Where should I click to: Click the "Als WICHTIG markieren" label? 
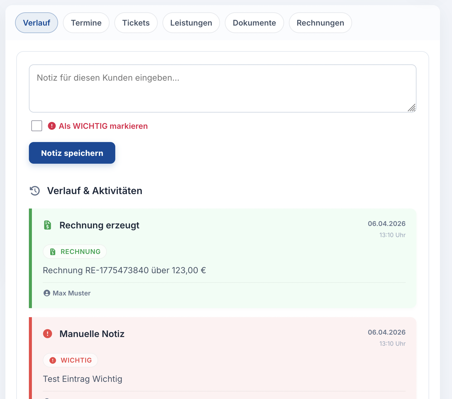click(x=103, y=126)
